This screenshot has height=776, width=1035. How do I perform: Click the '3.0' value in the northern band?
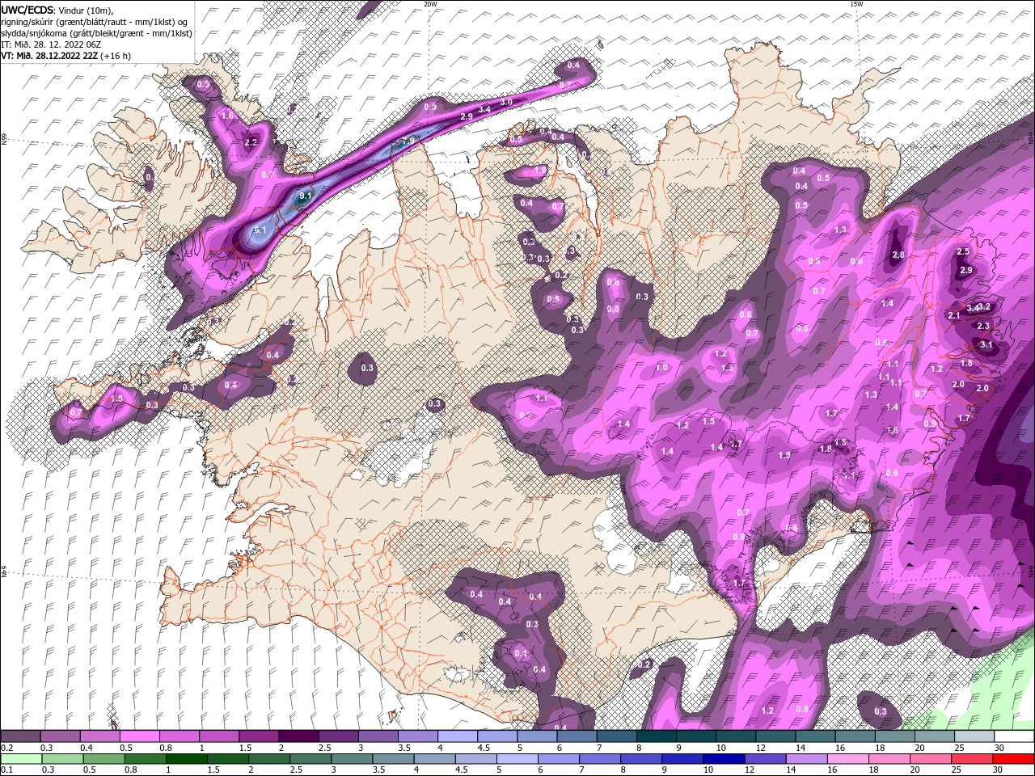(x=506, y=102)
